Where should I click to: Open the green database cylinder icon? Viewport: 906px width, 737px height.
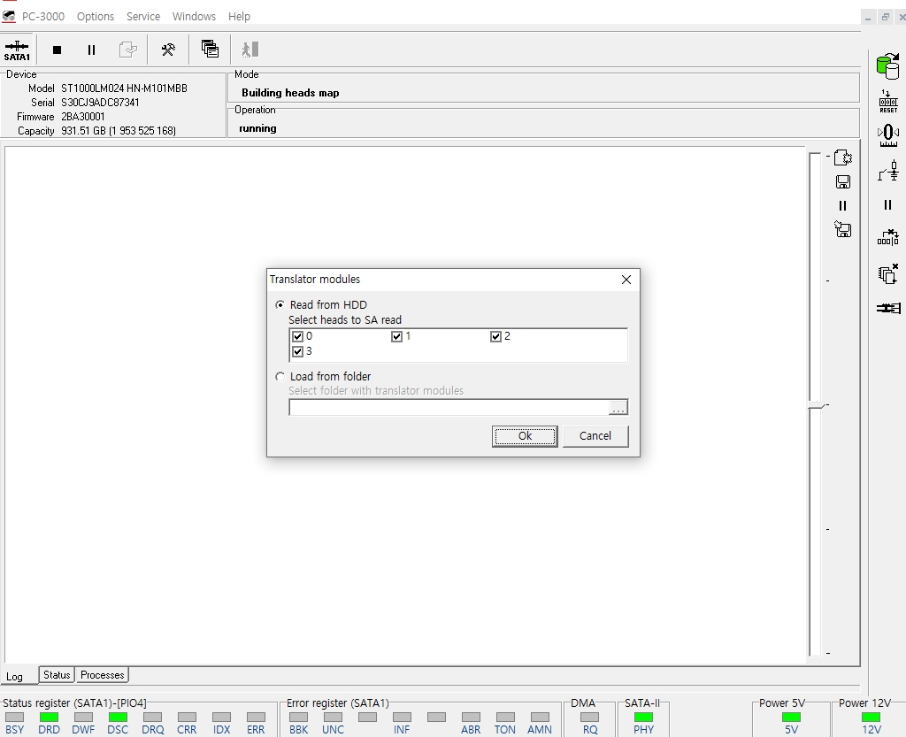click(888, 65)
